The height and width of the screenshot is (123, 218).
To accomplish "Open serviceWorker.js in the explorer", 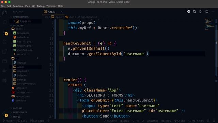I will pos(25,84).
